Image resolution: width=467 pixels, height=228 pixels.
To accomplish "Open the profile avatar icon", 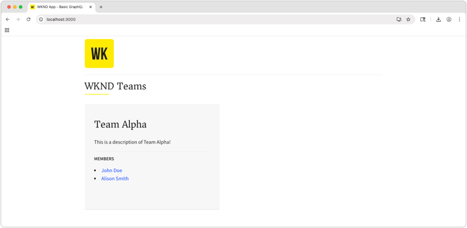I will point(449,19).
